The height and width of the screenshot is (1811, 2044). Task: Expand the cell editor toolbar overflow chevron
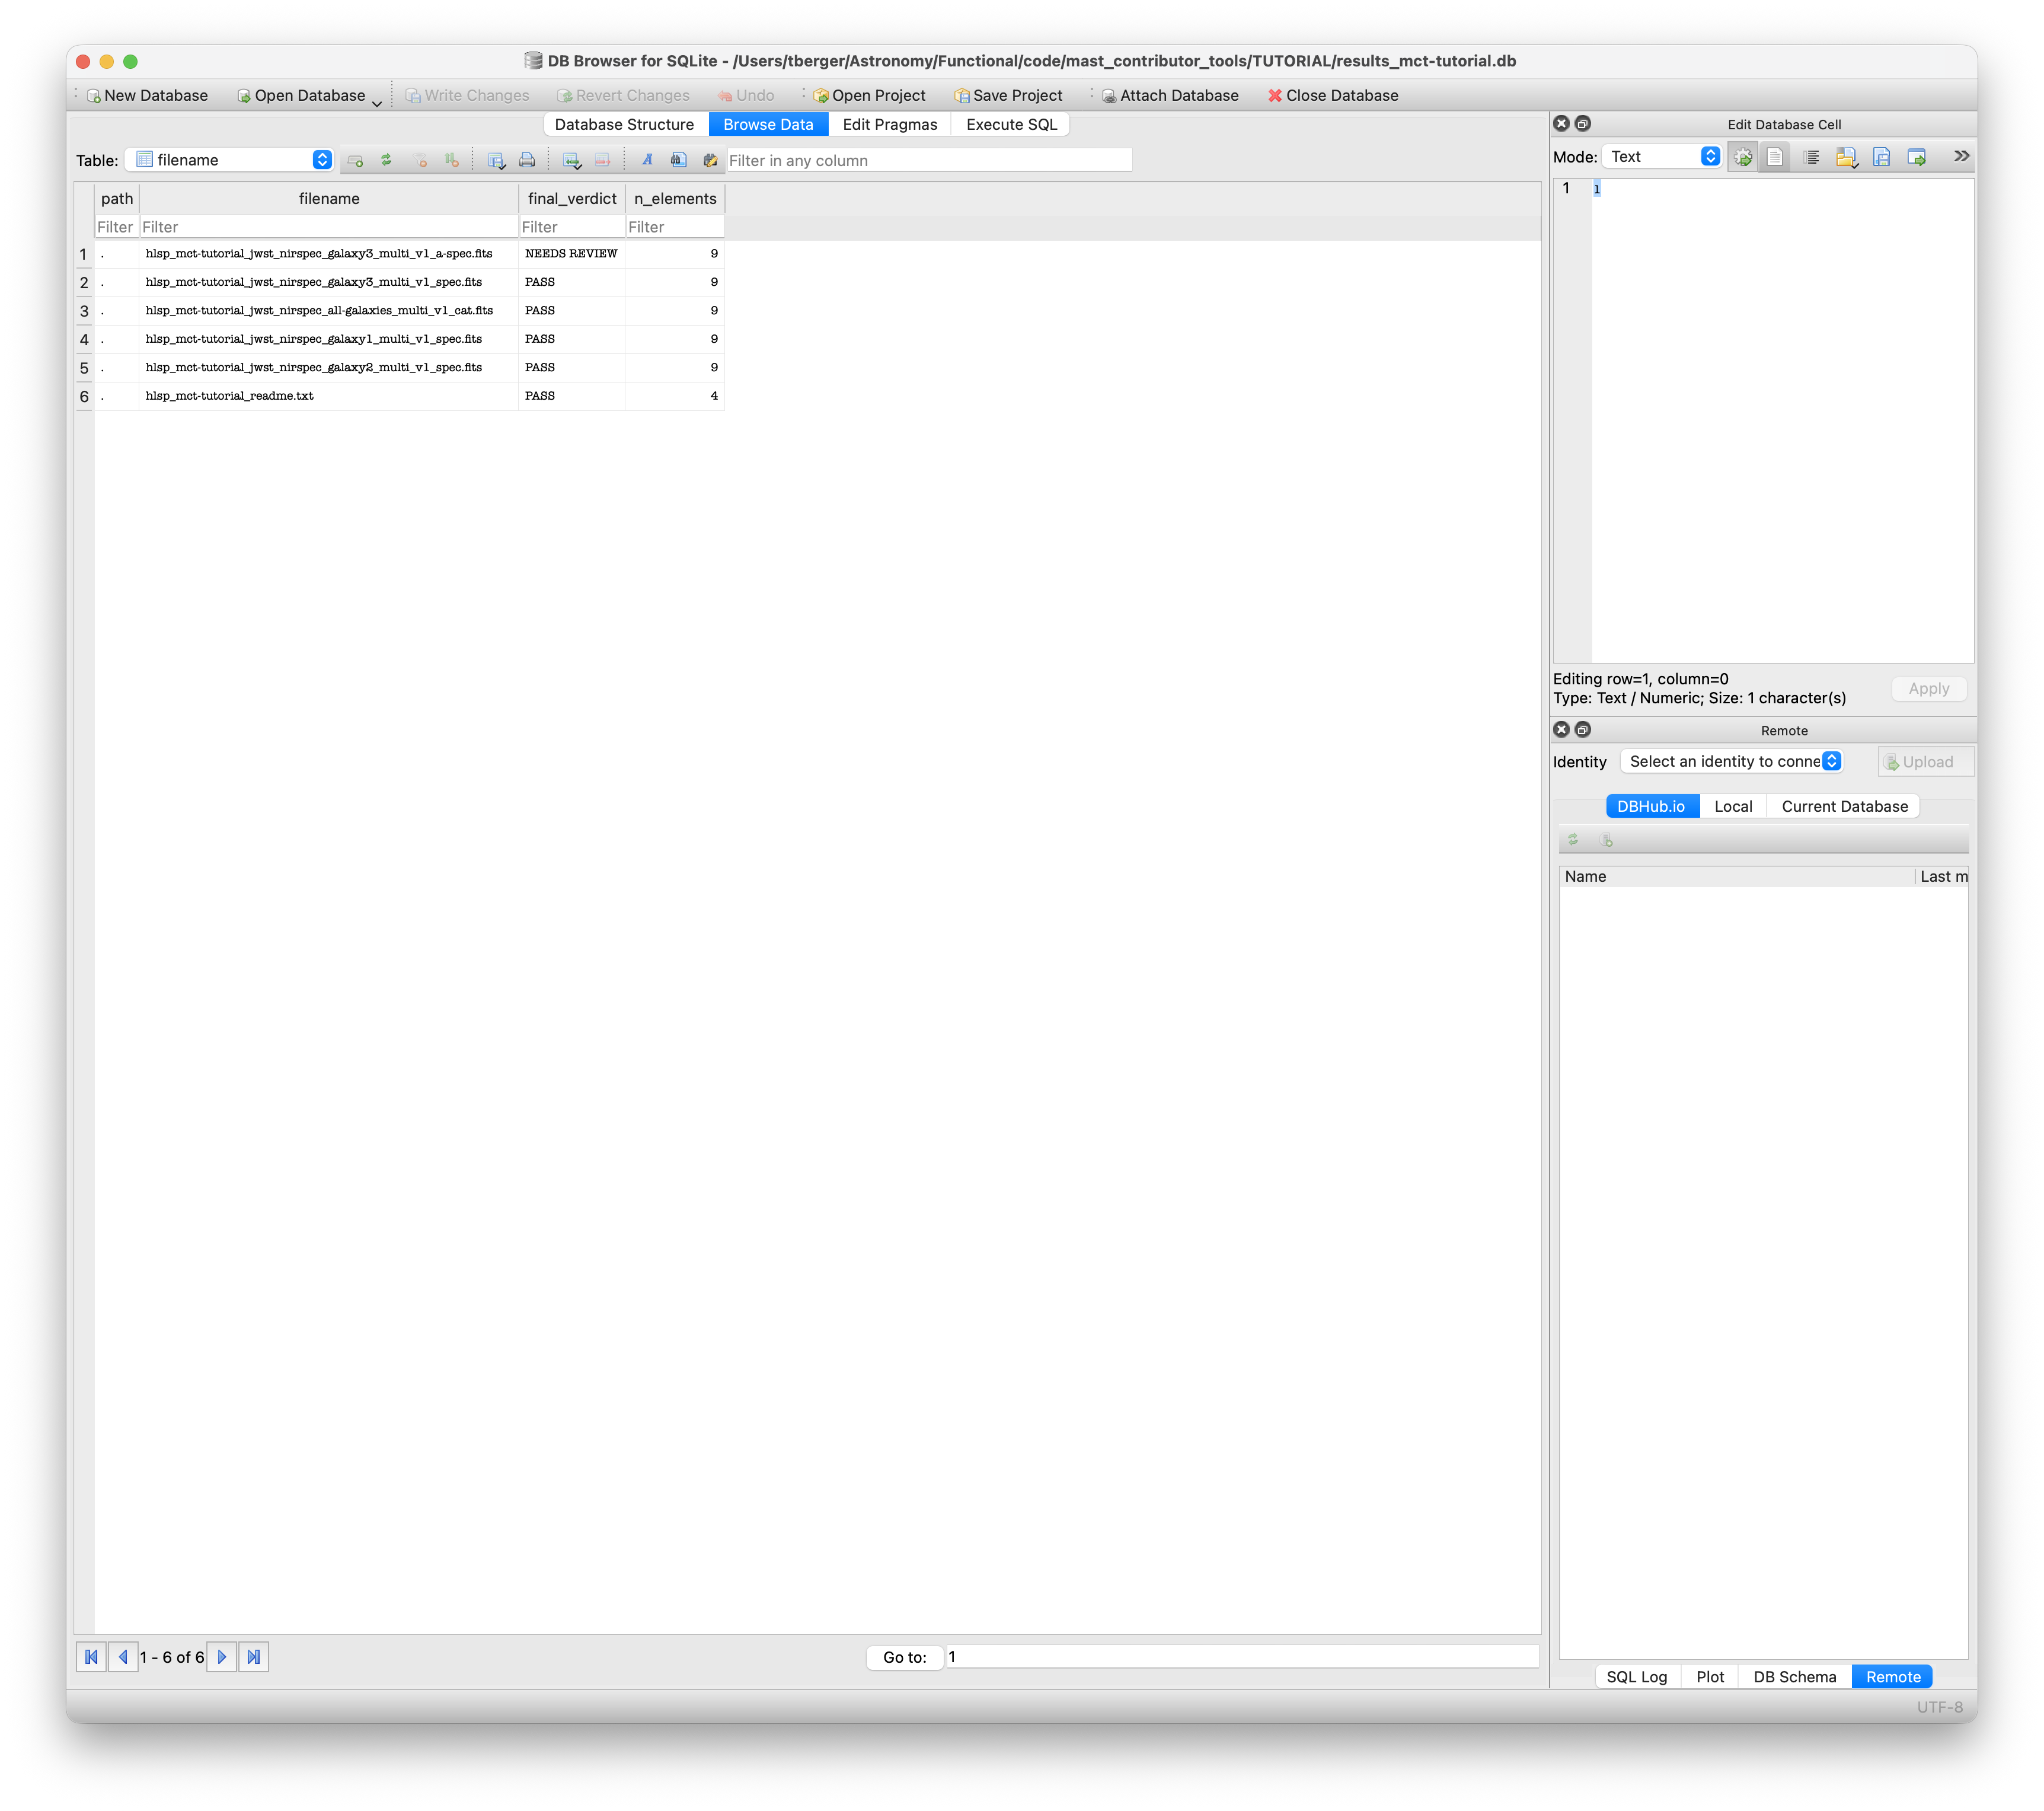click(x=1961, y=156)
